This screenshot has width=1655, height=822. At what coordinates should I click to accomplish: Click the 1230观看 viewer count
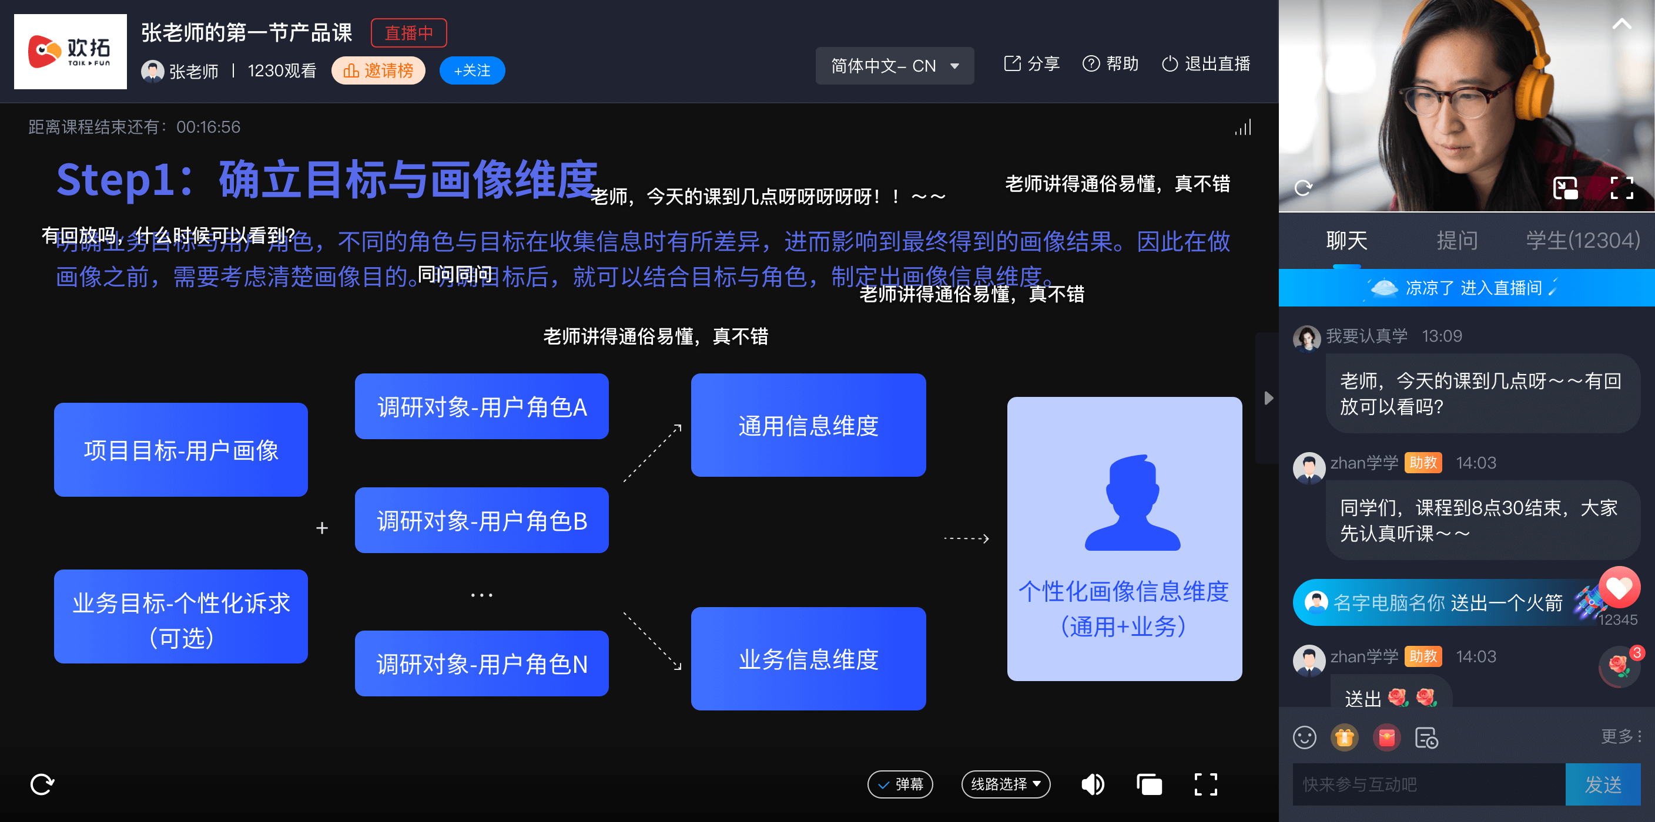click(x=282, y=70)
